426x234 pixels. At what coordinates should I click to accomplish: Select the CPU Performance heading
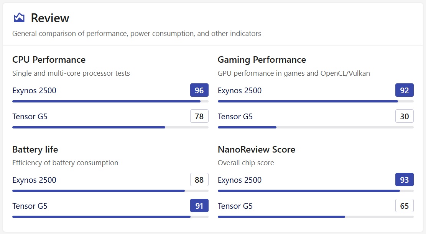(49, 60)
